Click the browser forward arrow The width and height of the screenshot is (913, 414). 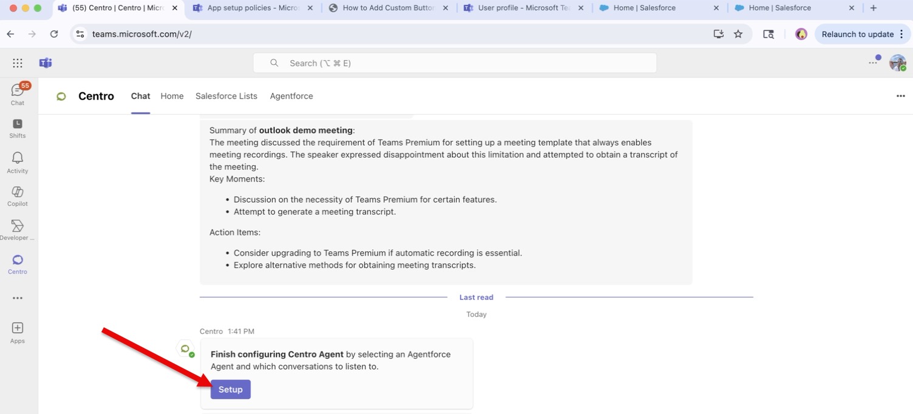click(x=32, y=34)
